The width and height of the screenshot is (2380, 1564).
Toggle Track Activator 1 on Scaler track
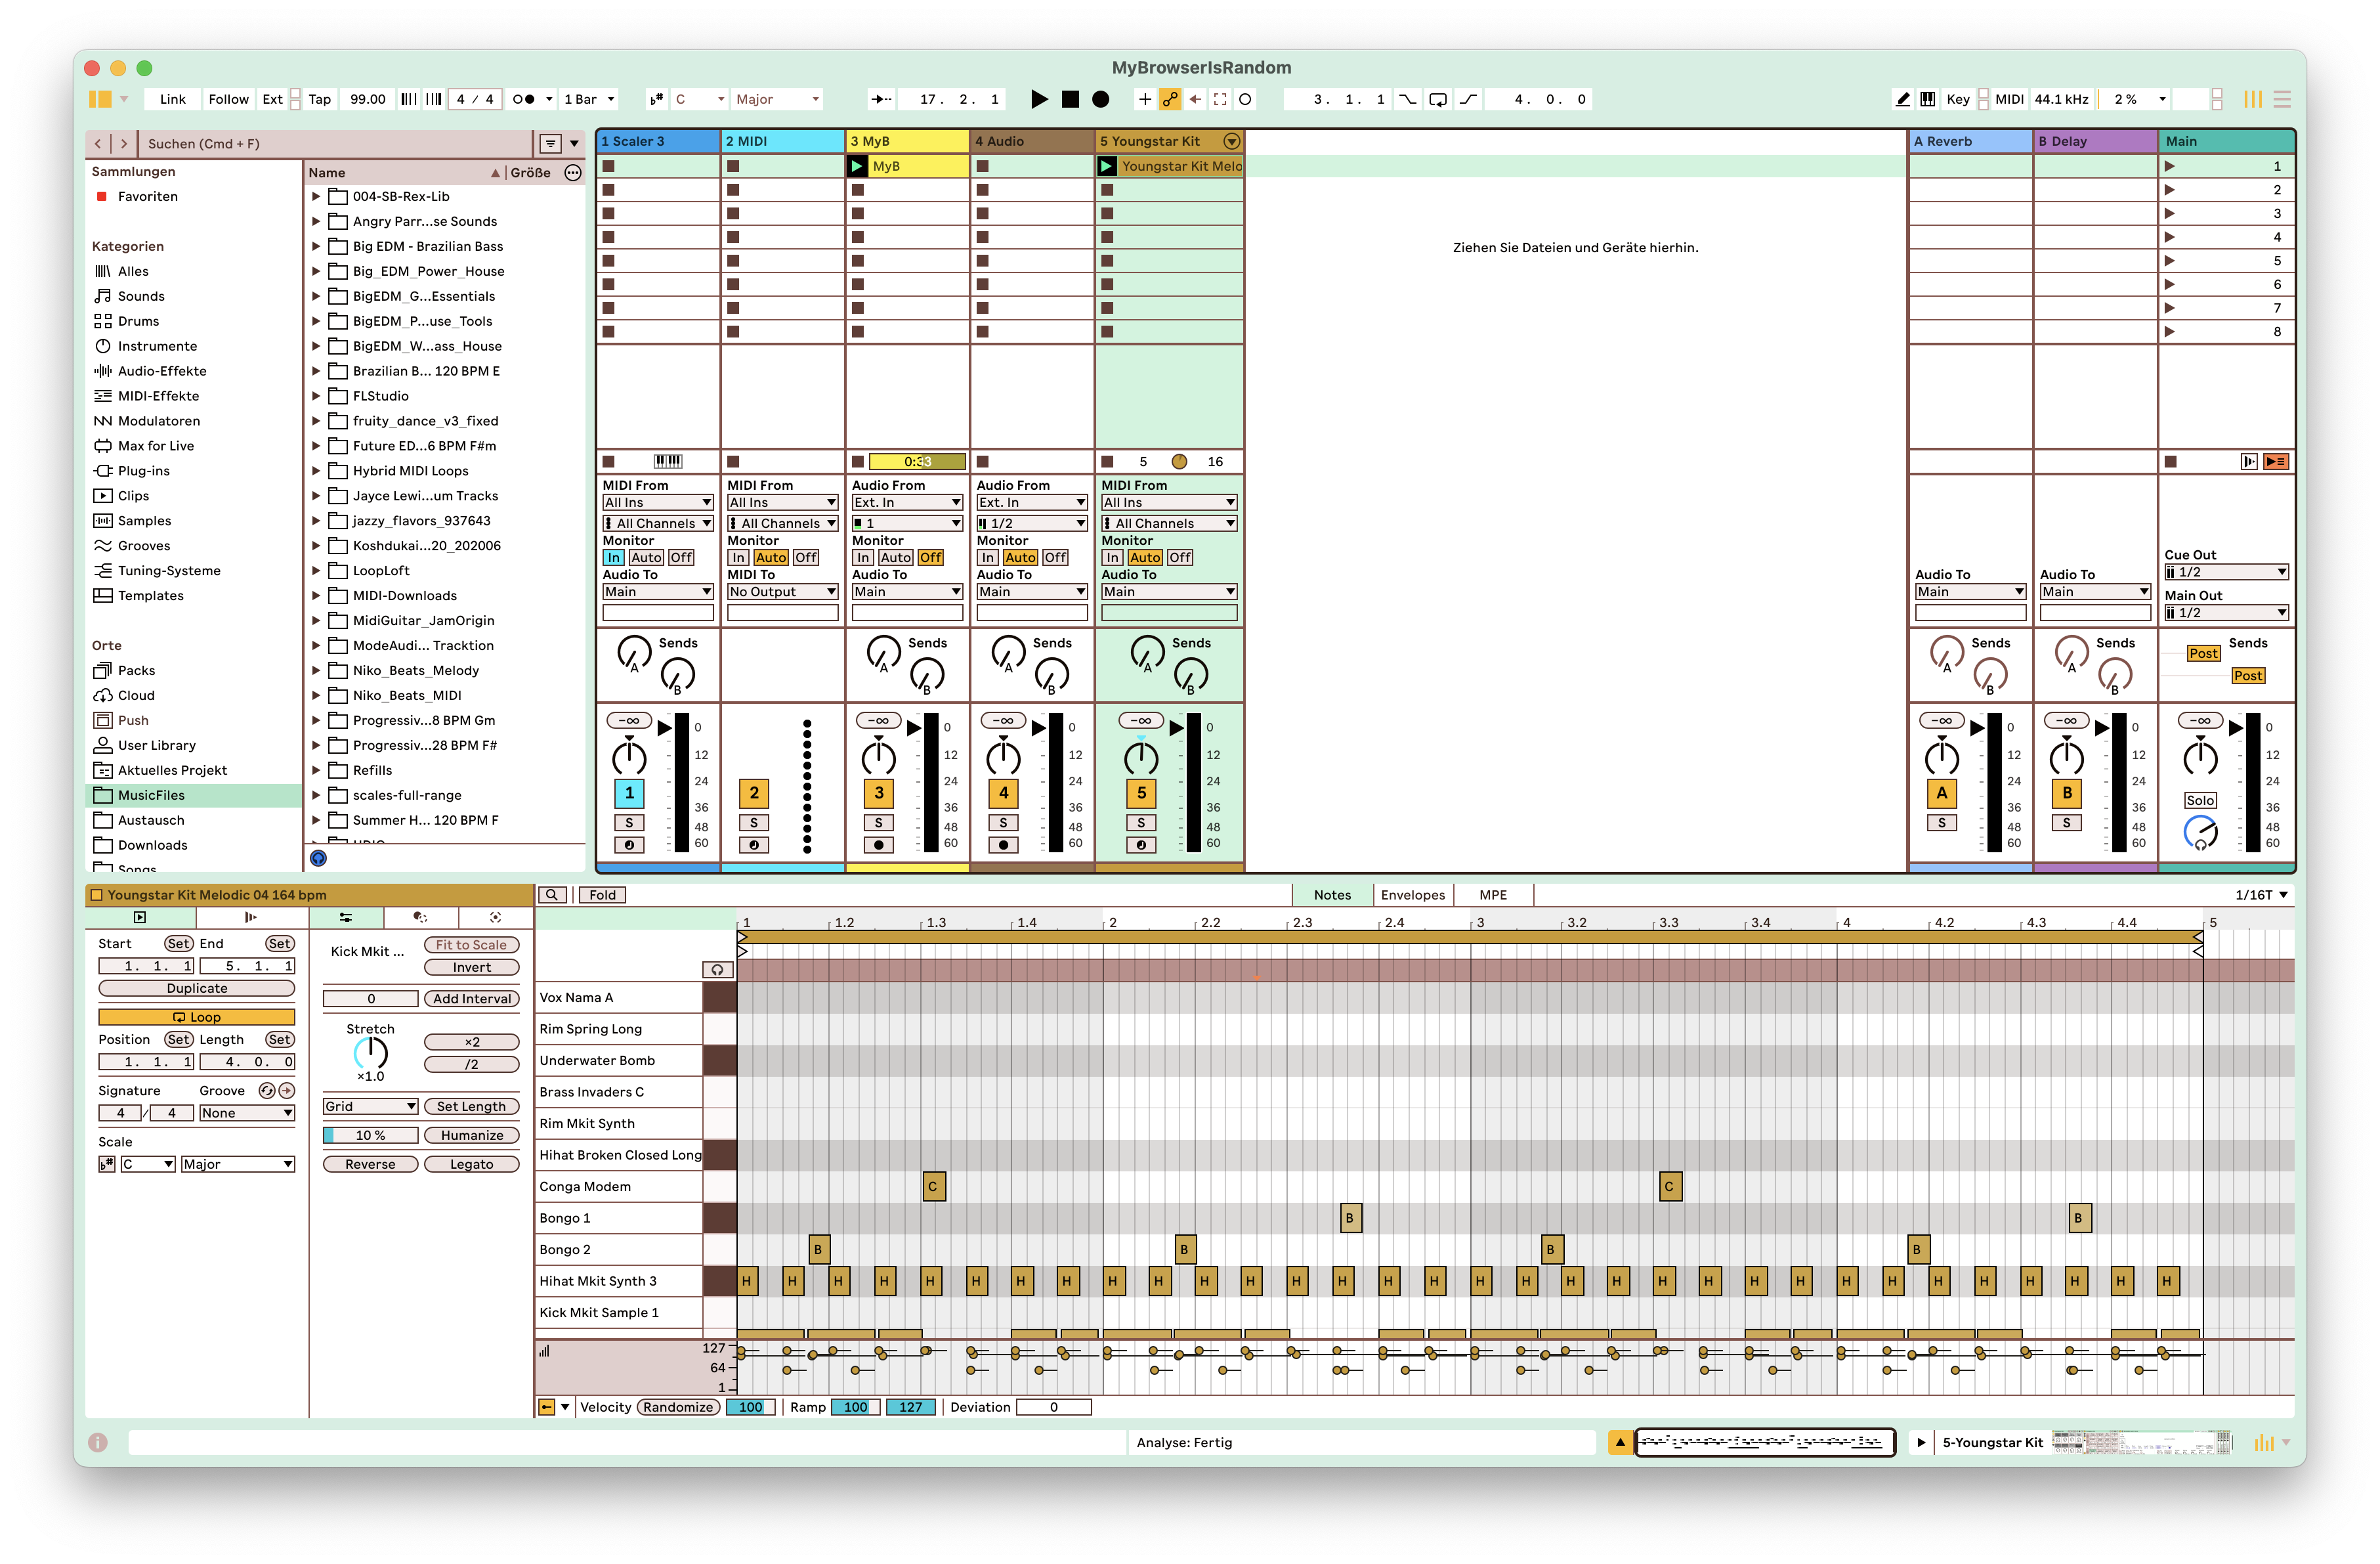(629, 794)
